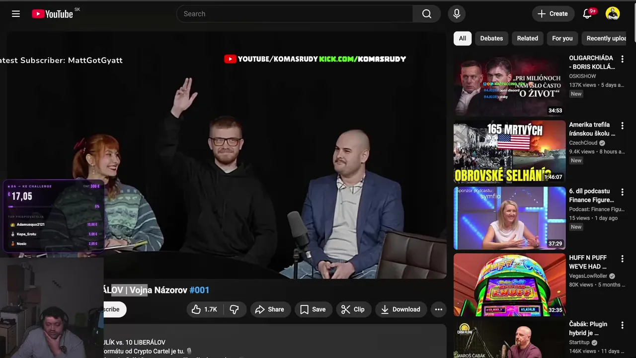
Task: Open more actions three-dot menu under video
Action: coord(438,309)
